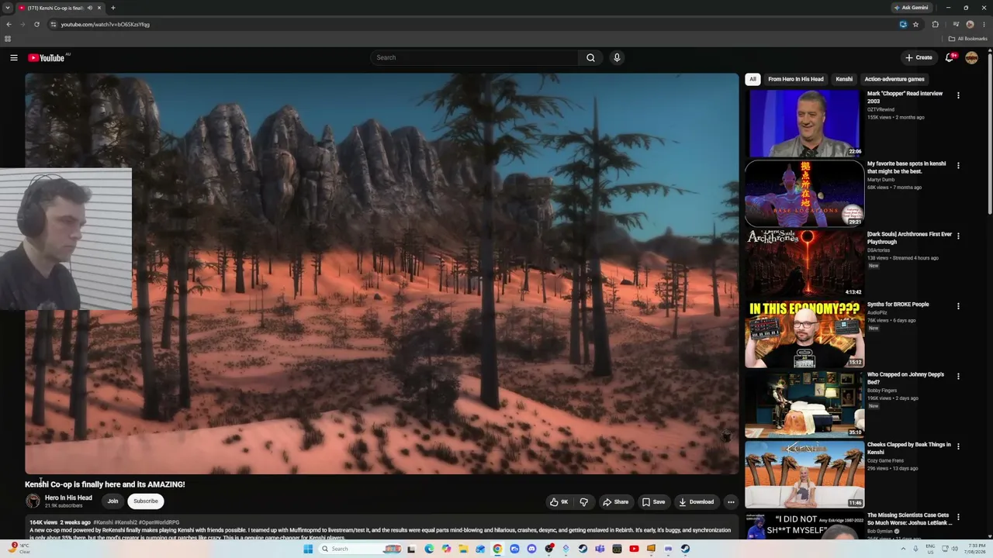Click the browser address bar URL

click(106, 24)
